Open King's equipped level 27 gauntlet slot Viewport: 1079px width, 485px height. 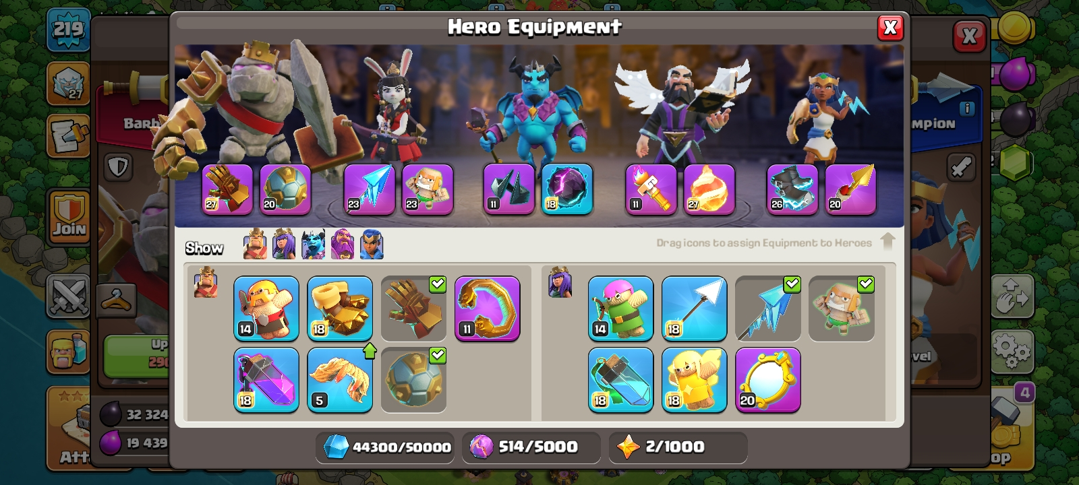click(227, 189)
